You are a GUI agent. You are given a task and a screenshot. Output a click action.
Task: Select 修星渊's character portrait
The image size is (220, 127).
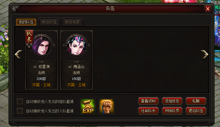(42, 46)
